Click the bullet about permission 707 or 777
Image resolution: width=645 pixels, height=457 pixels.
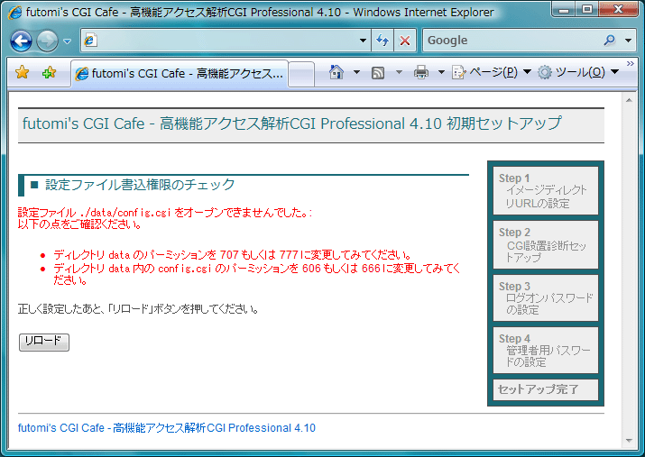pyautogui.click(x=233, y=255)
